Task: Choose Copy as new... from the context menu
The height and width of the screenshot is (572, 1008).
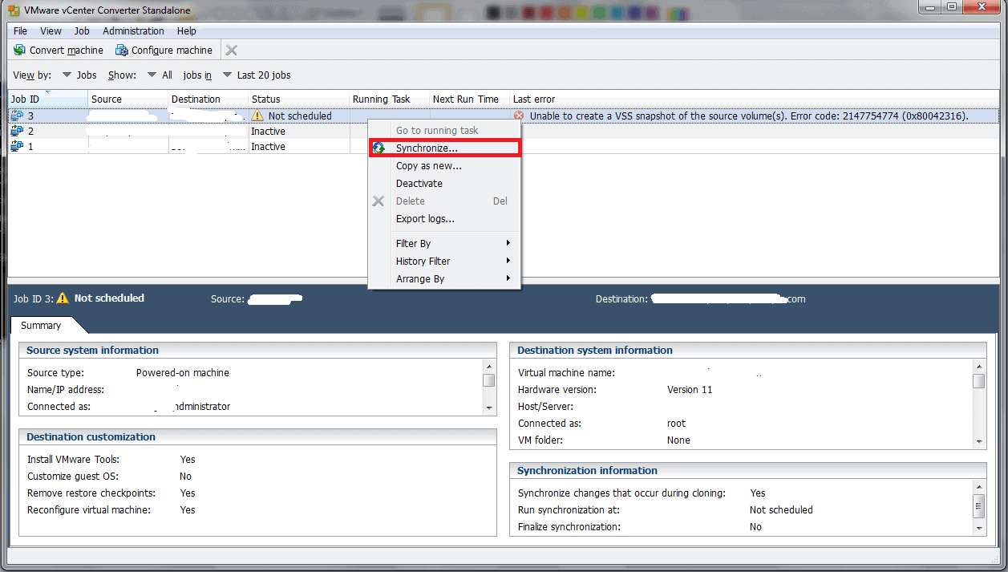Action: (x=444, y=166)
